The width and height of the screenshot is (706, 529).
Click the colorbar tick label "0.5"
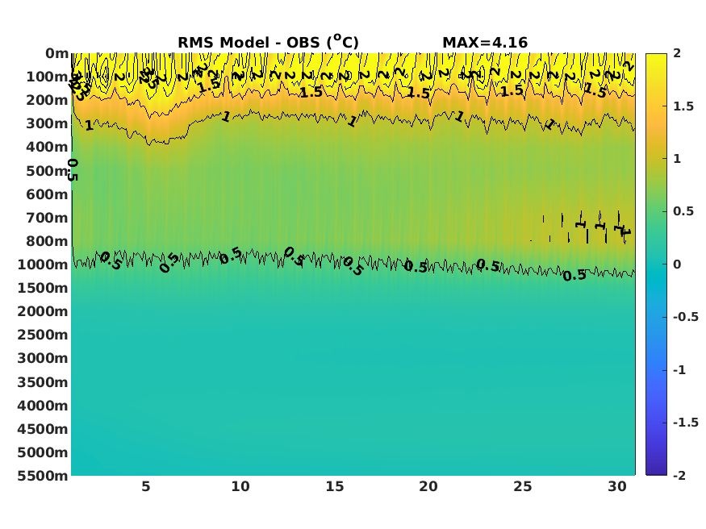(683, 211)
